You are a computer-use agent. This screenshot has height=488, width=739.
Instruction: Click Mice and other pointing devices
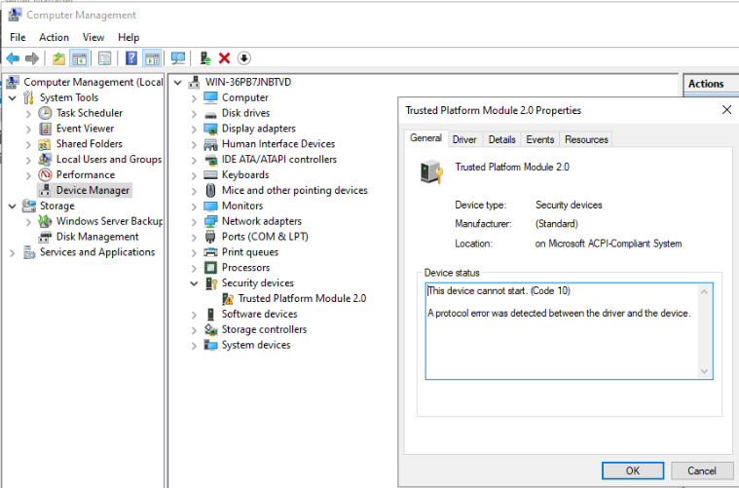[x=295, y=191]
